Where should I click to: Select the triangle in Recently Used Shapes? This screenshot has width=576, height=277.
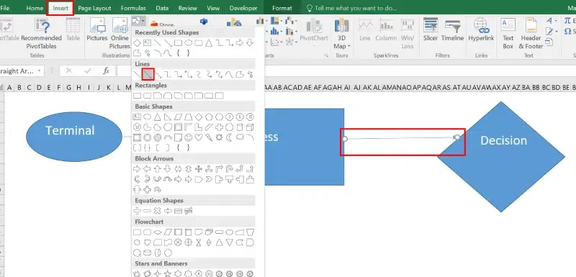(x=209, y=43)
